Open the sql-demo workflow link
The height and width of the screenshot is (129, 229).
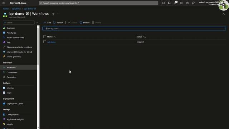52,42
